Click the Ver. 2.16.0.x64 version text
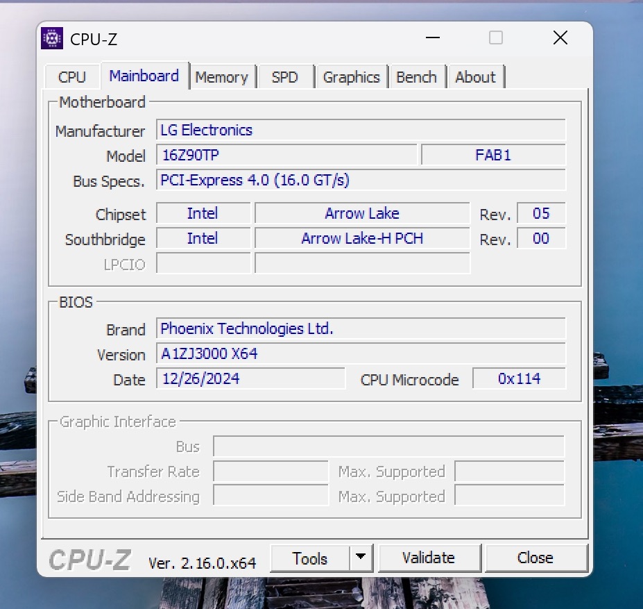Screen dimensions: 643x609 pyautogui.click(x=202, y=563)
